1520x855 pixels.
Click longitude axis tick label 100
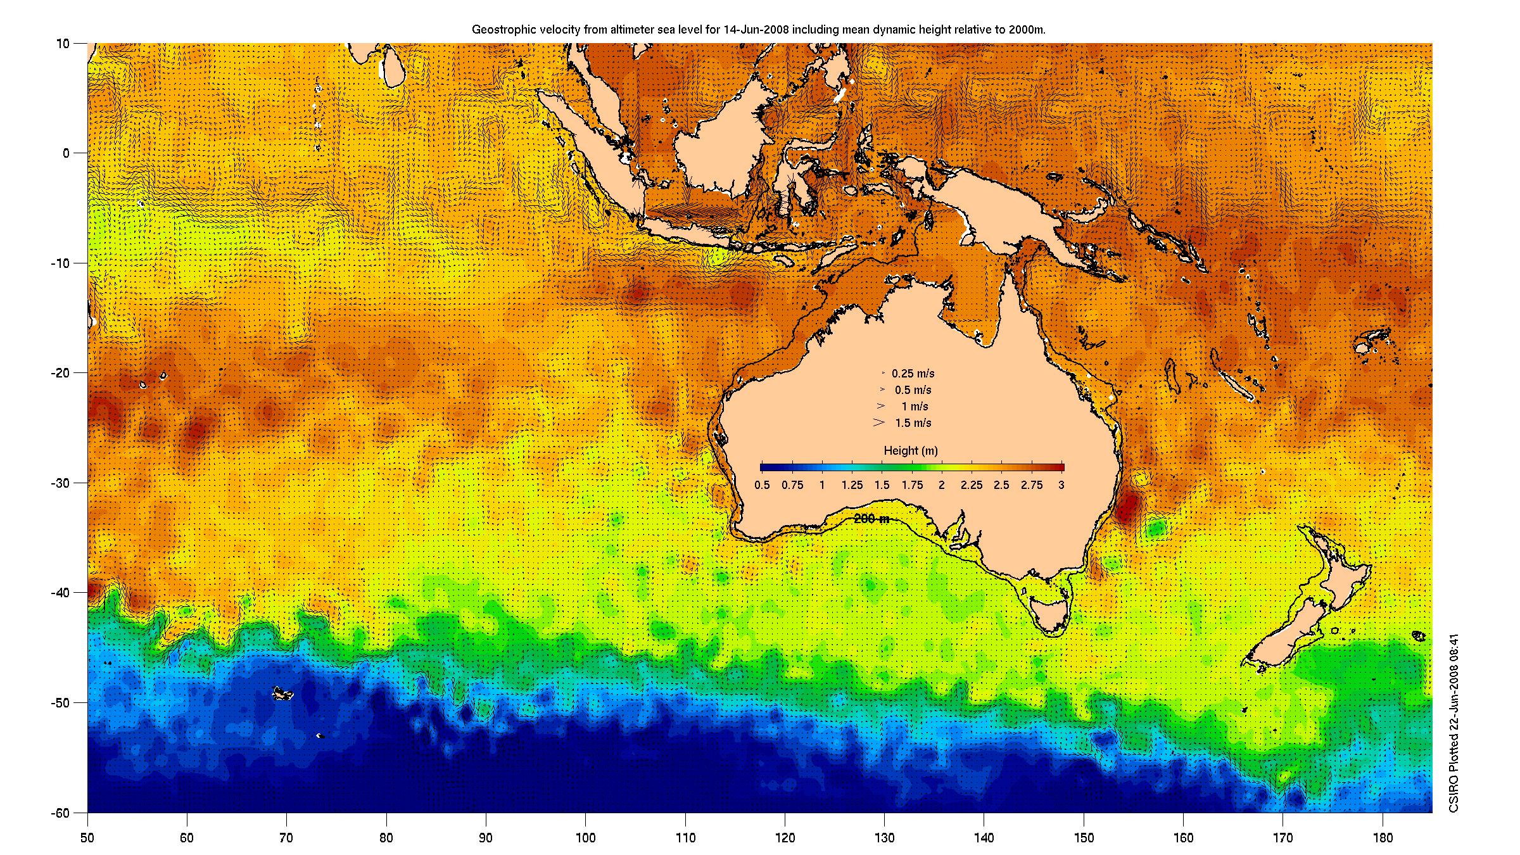(585, 838)
